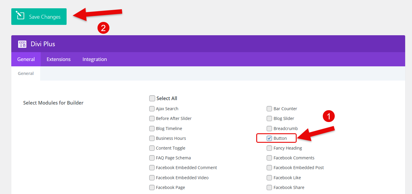Viewport: 412px width, 194px height.
Task: Enable the Facebook Share module
Action: (x=269, y=187)
